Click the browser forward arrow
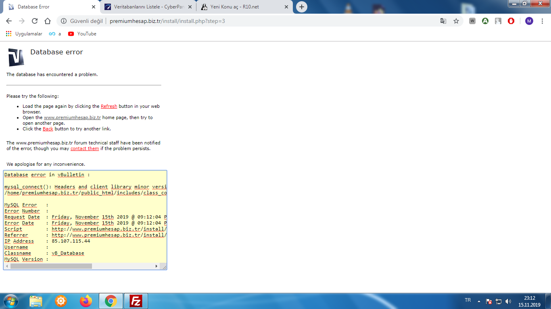The width and height of the screenshot is (551, 309). point(22,21)
